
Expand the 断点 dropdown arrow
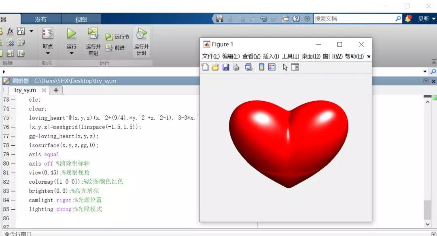pyautogui.click(x=48, y=53)
